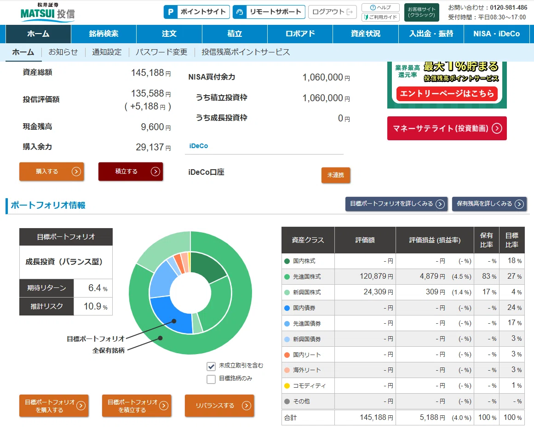The image size is (534, 430).
Task: Click arrow icon on 購入する button
Action: [76, 171]
